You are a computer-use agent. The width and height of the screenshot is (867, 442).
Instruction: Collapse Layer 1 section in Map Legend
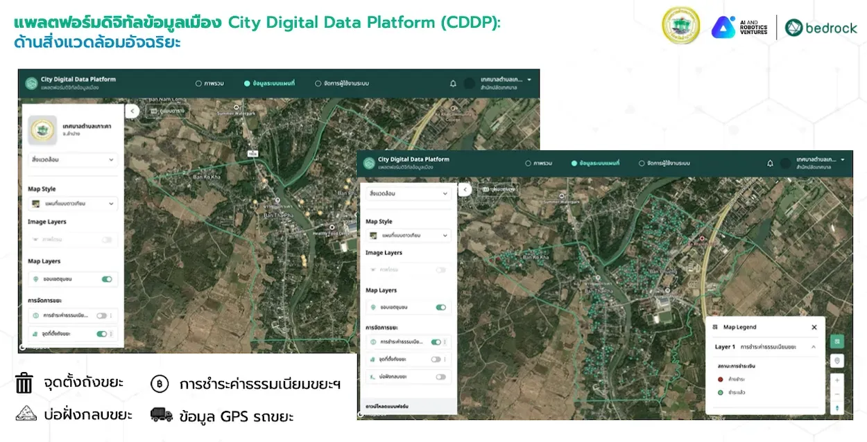click(814, 346)
